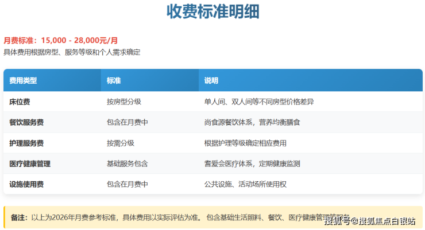Select the 医疗健康管理 row label
The height and width of the screenshot is (230, 425).
tap(30, 163)
